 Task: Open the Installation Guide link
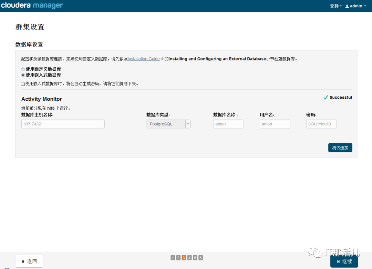point(144,59)
